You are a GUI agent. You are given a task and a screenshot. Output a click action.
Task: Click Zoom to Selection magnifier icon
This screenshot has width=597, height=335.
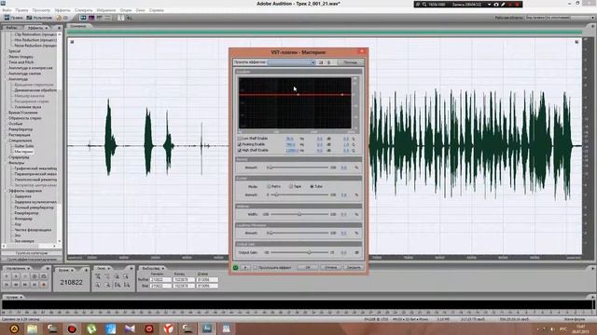tap(126, 277)
